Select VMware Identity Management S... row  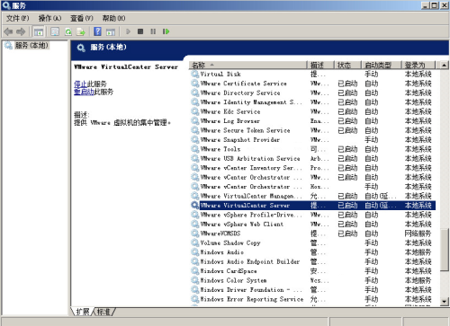click(x=313, y=102)
